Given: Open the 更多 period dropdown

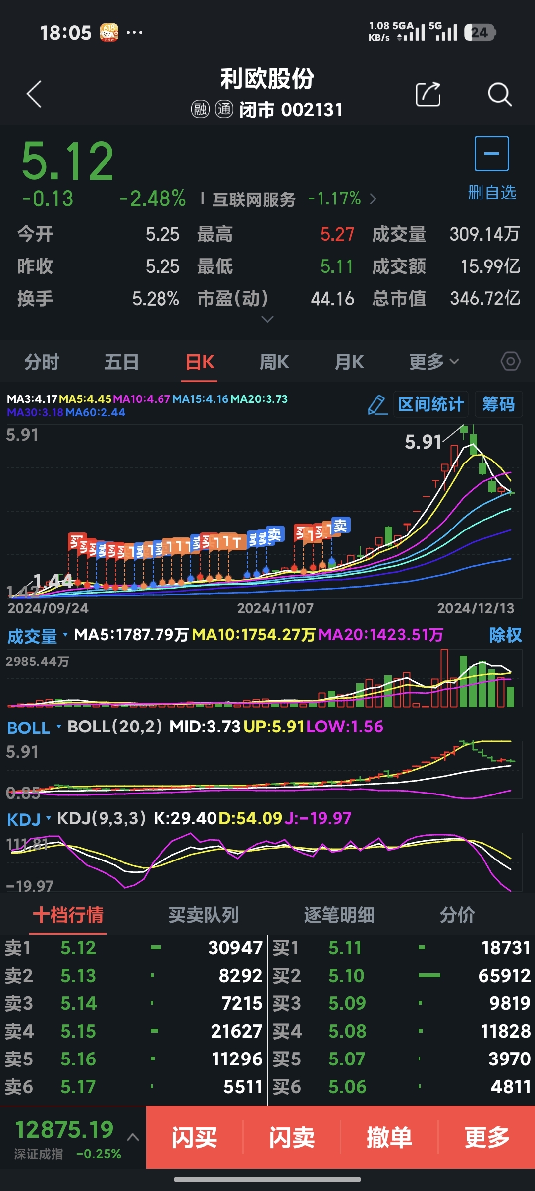Looking at the screenshot, I should tap(434, 362).
